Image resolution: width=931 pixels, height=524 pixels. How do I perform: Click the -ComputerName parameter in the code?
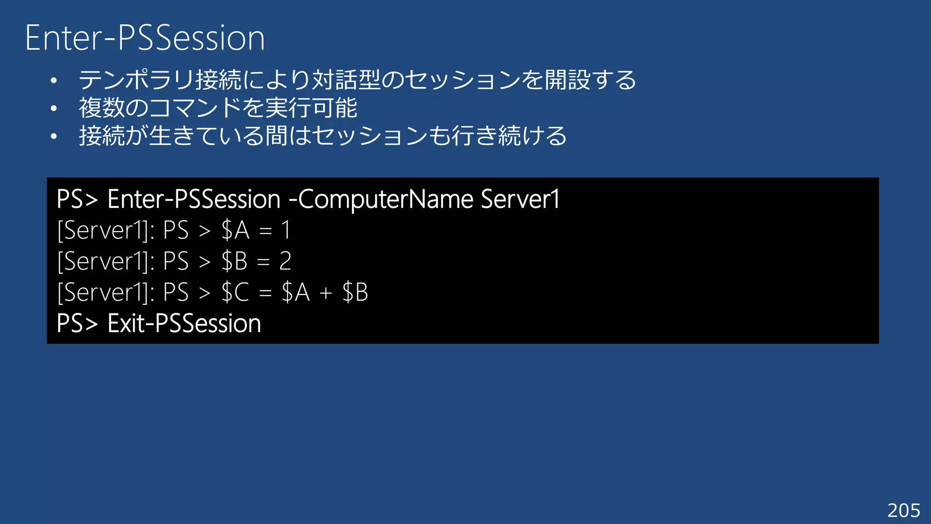point(381,199)
